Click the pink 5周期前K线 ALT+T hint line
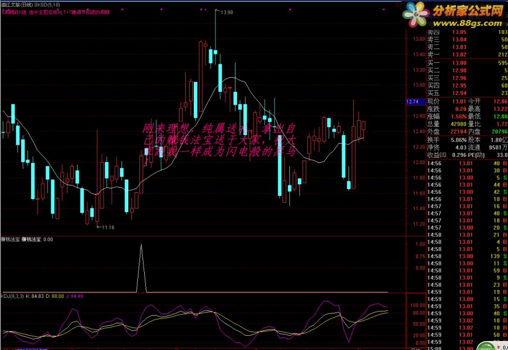The width and height of the screenshot is (508, 350). 55,12
